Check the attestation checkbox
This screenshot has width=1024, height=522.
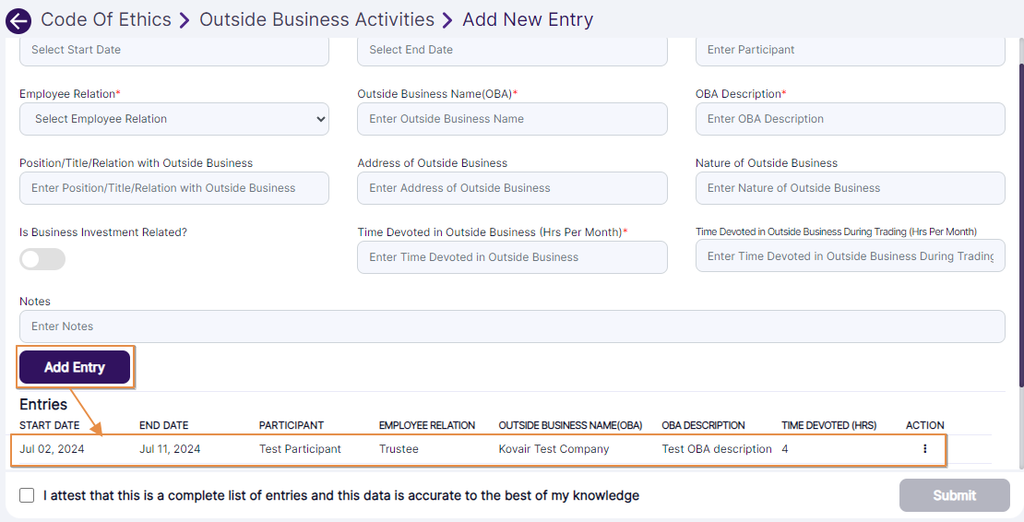click(28, 495)
